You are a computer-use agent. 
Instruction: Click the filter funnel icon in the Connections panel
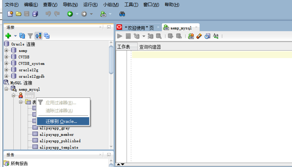pos(30,36)
